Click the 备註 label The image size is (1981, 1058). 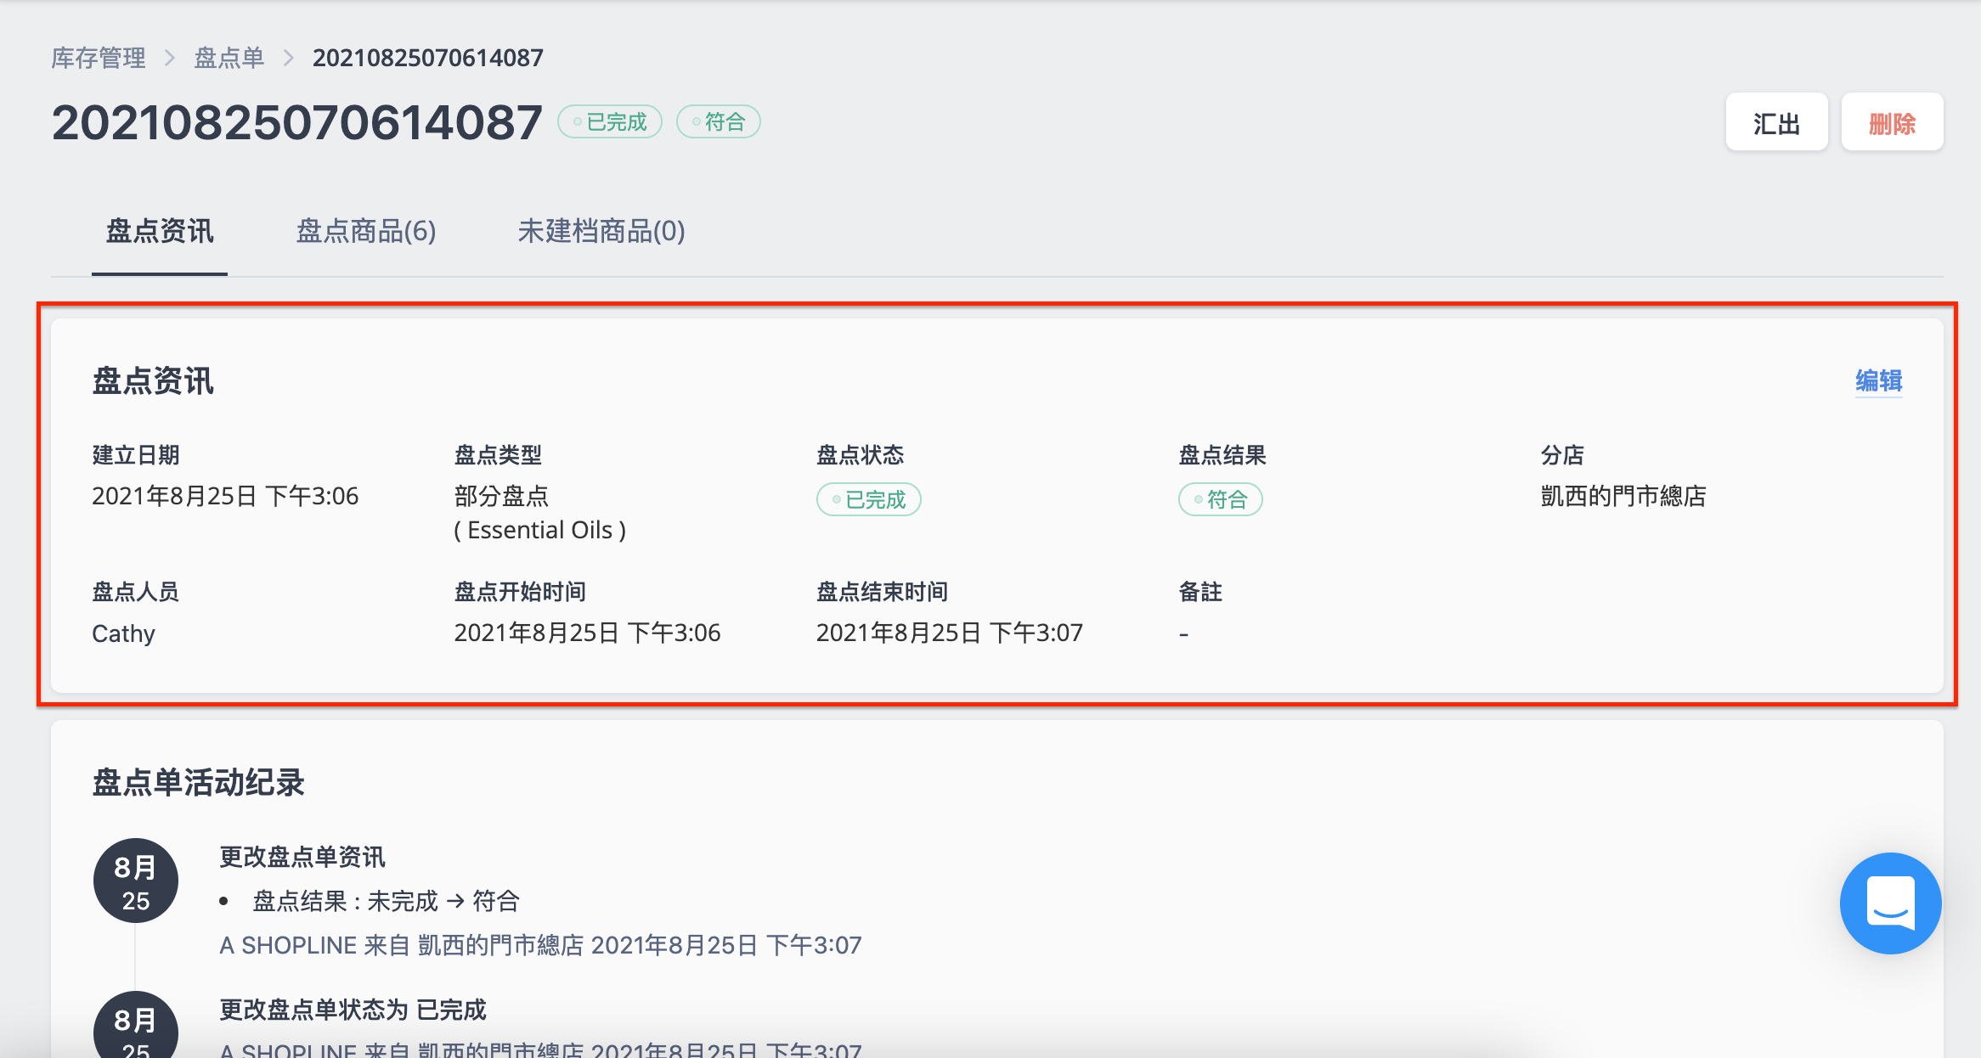1200,592
